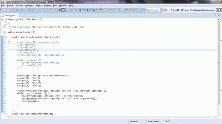Open the Window menu
The width and height of the screenshot is (222, 124).
click(63, 6)
